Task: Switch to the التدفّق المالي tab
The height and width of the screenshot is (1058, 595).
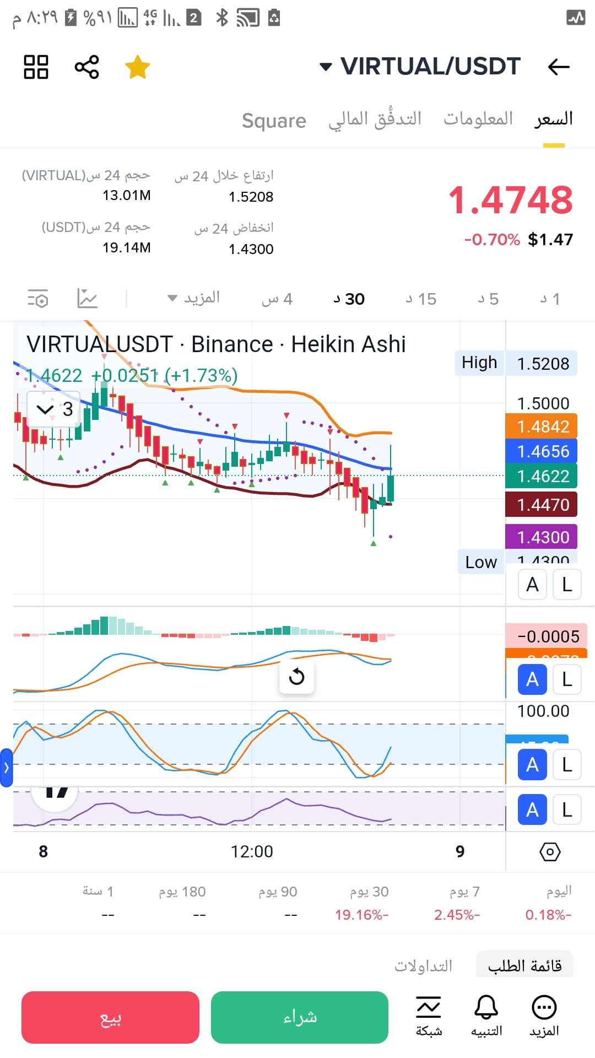Action: point(375,119)
